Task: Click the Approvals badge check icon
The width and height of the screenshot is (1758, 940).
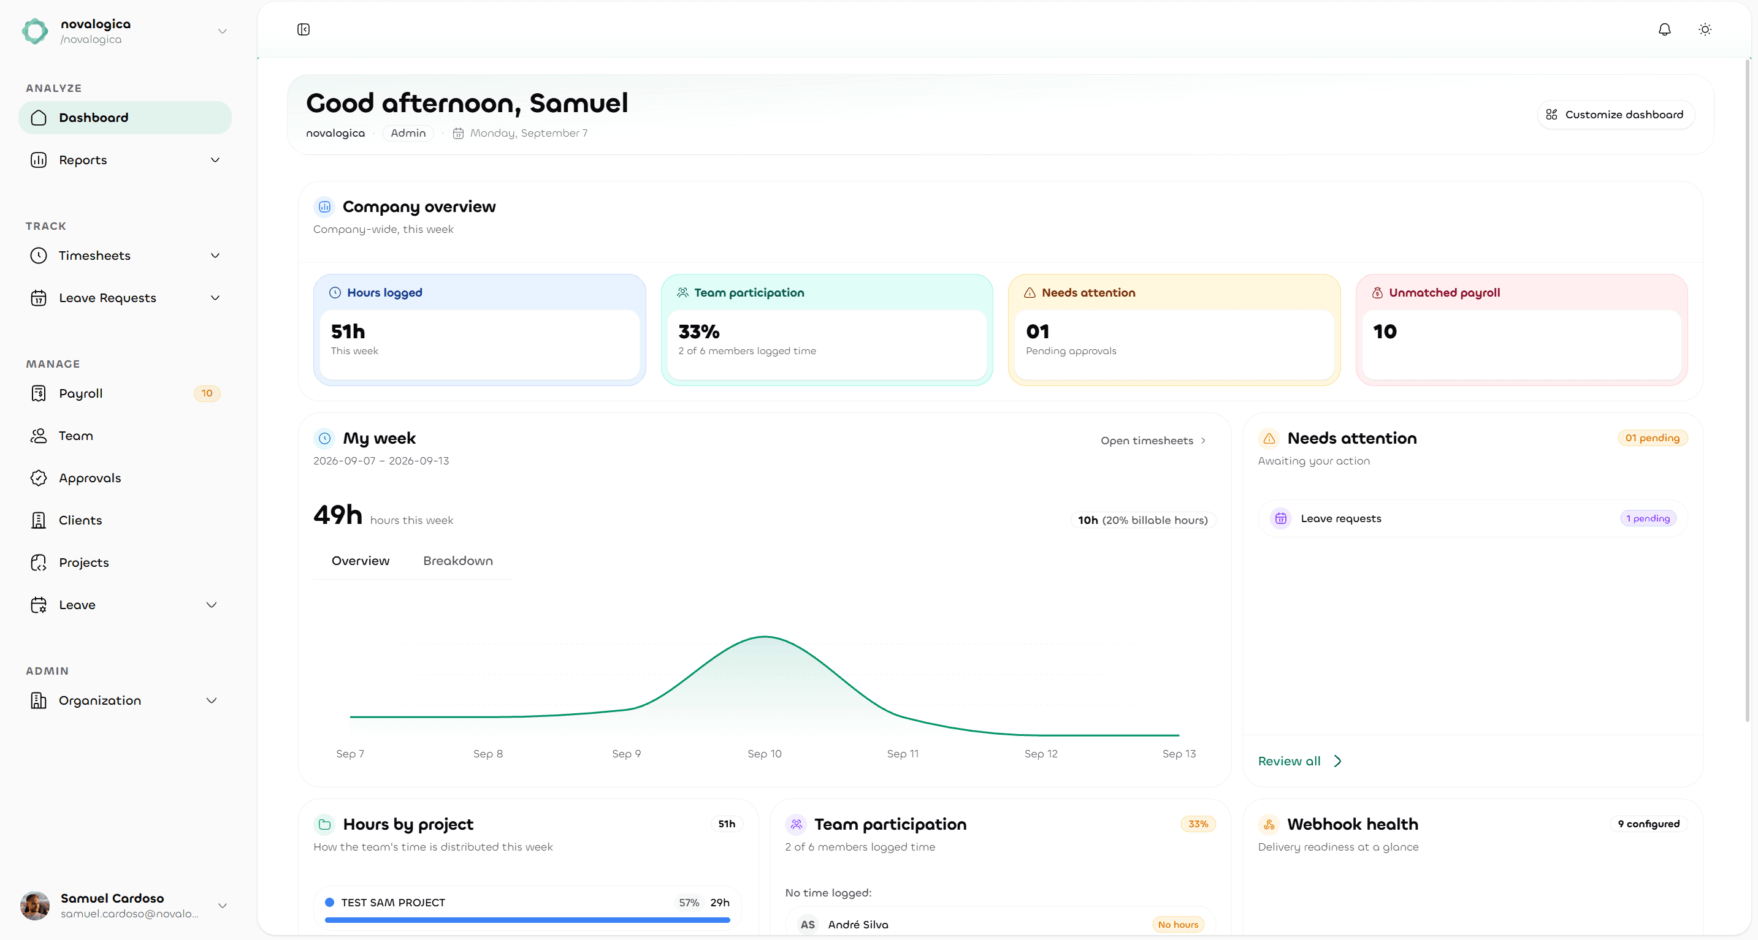Action: [39, 477]
